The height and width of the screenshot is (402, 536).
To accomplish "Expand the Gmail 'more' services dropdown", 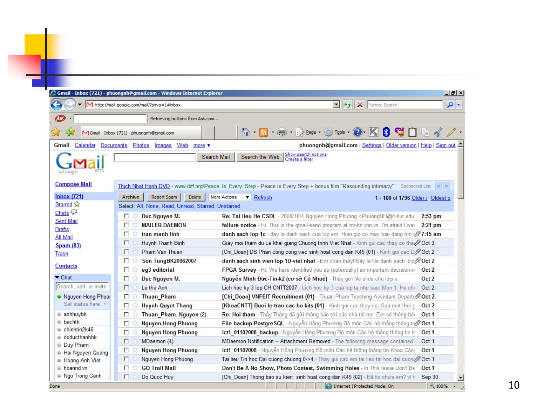I will click(x=202, y=145).
